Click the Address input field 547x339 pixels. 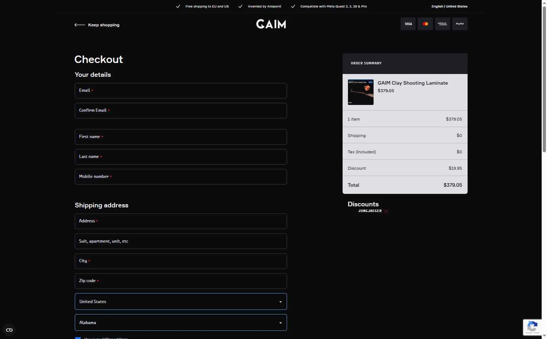tap(181, 221)
